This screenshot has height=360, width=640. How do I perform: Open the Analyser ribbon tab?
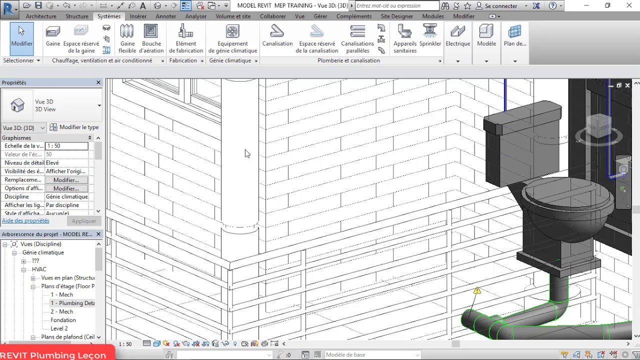coord(195,16)
